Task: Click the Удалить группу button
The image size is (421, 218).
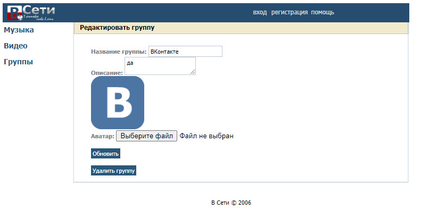Action: [113, 171]
